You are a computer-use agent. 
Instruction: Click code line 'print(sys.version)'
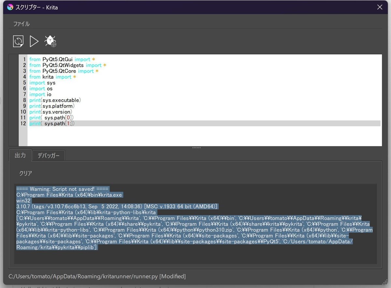pos(51,112)
